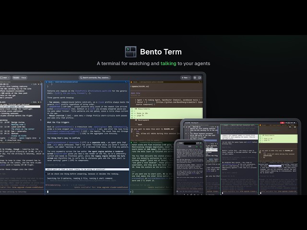Click the Bento Term logo icon

(x=130, y=52)
